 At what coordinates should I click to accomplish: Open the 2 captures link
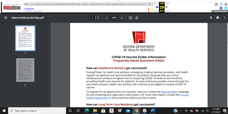(x=28, y=9)
